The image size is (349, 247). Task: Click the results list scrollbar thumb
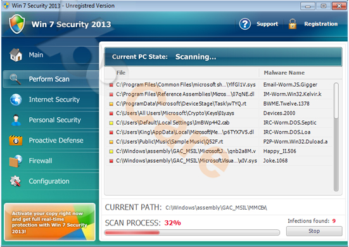pyautogui.click(x=336, y=101)
